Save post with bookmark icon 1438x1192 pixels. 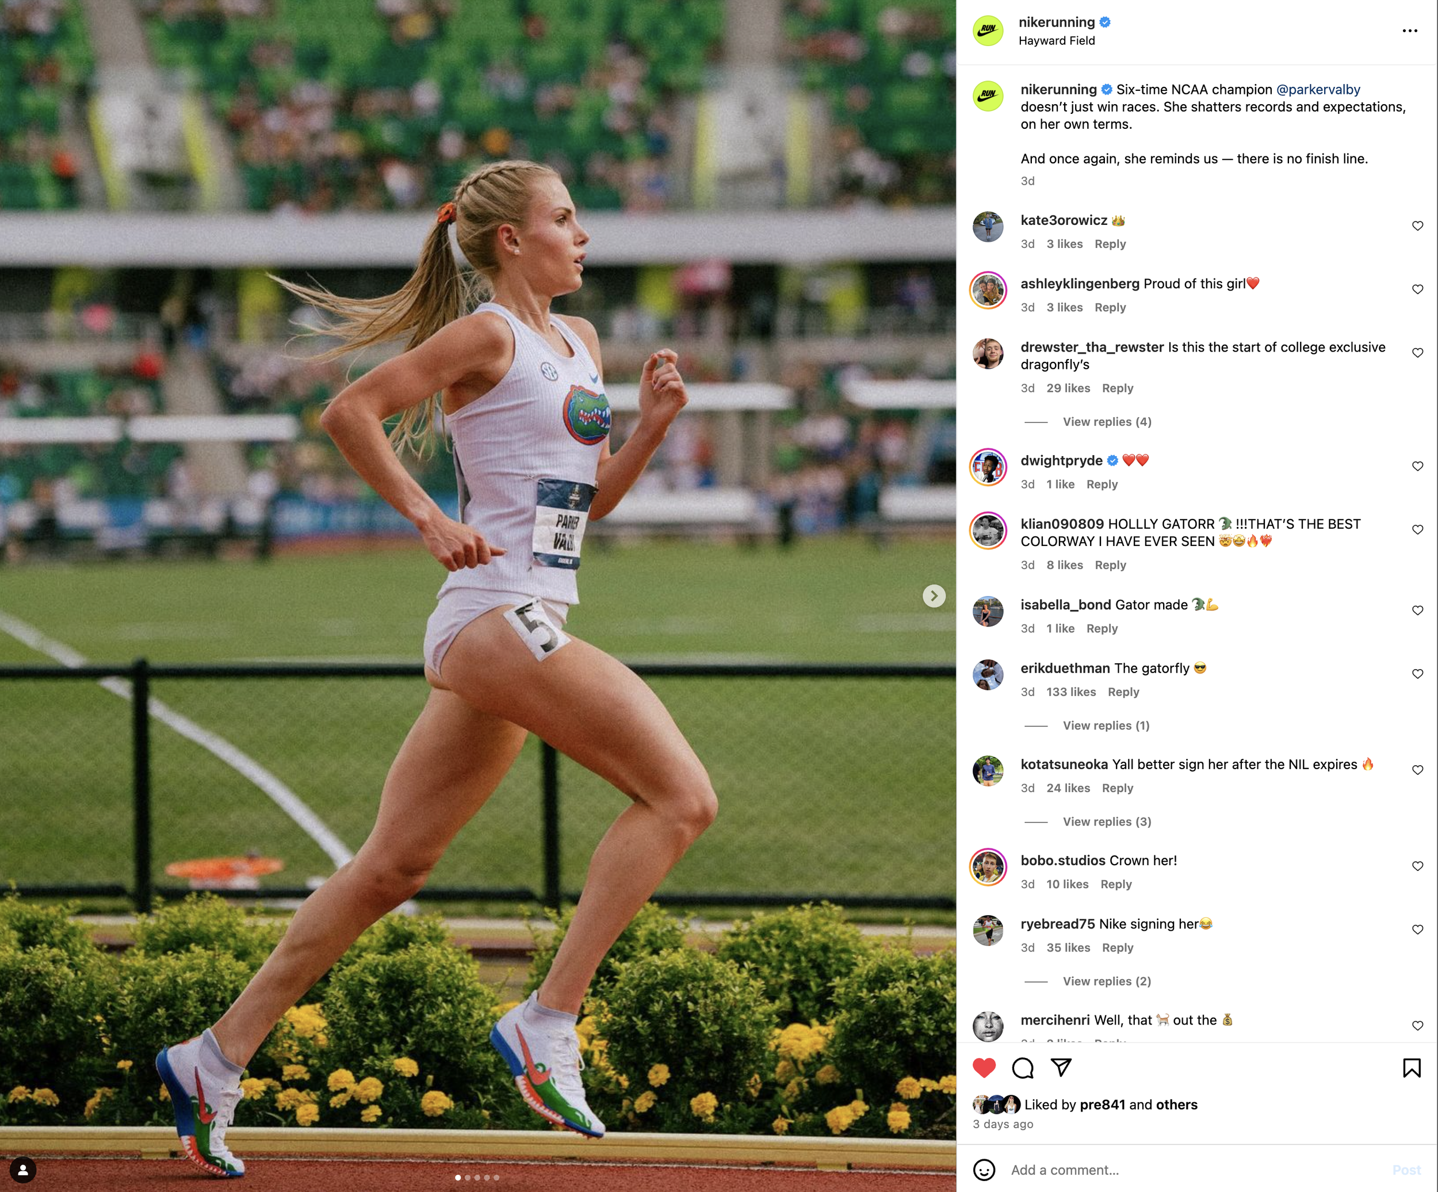1412,1067
